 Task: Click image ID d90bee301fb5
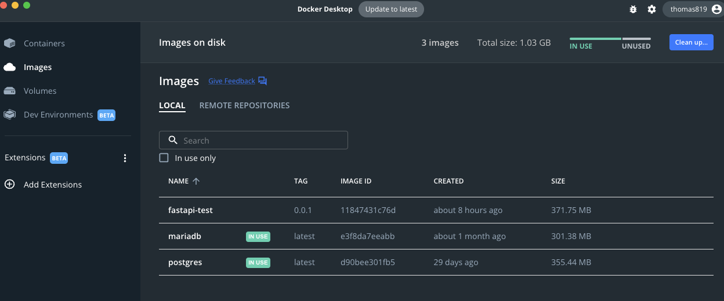point(368,262)
